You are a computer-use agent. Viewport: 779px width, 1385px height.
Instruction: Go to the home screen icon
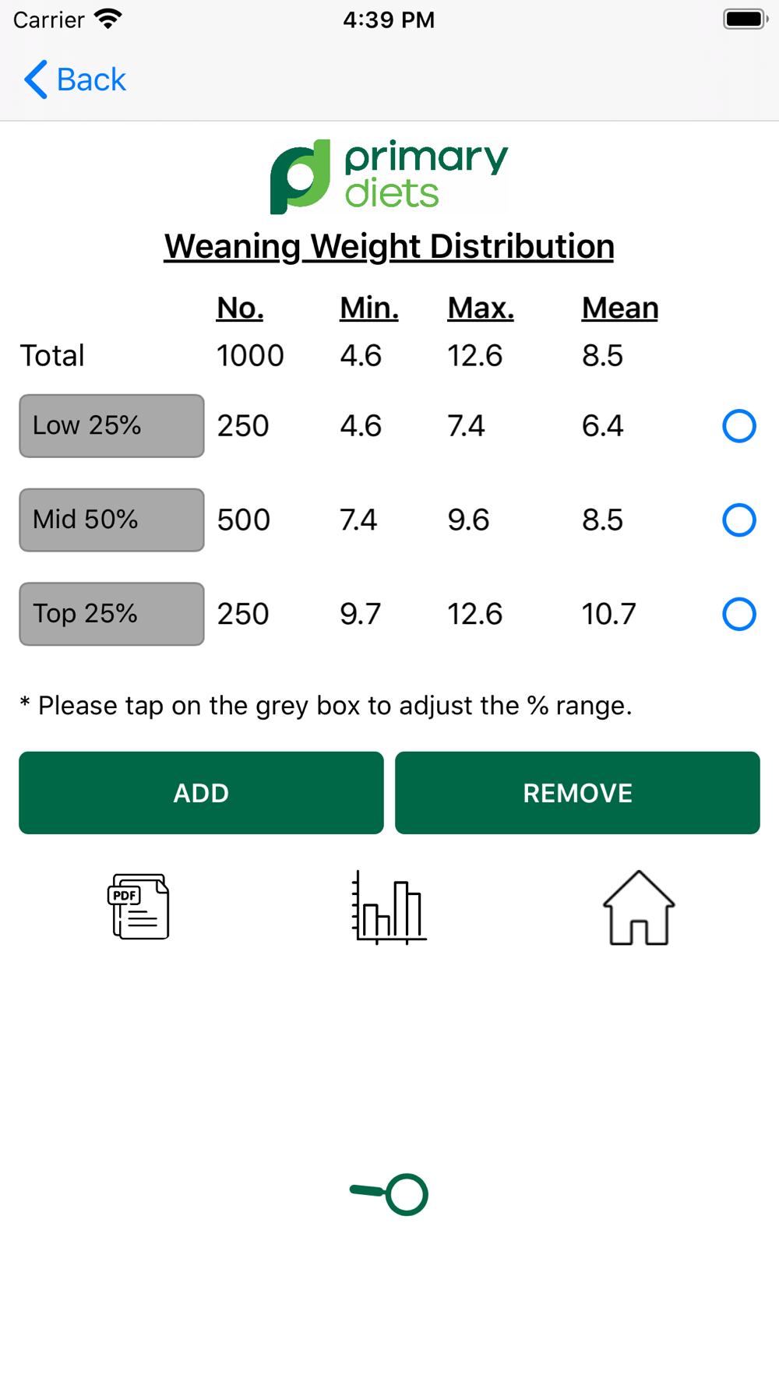[x=639, y=907]
